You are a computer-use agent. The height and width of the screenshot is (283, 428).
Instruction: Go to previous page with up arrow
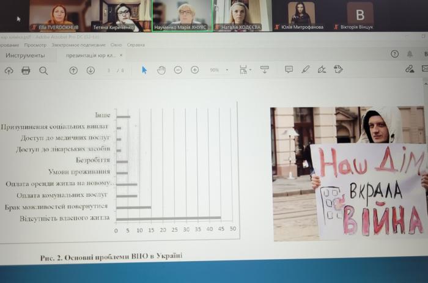(x=73, y=70)
